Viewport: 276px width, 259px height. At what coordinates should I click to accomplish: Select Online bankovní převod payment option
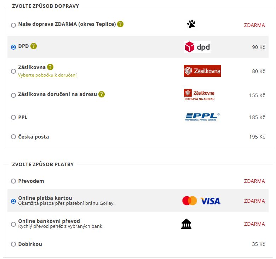(x=13, y=224)
